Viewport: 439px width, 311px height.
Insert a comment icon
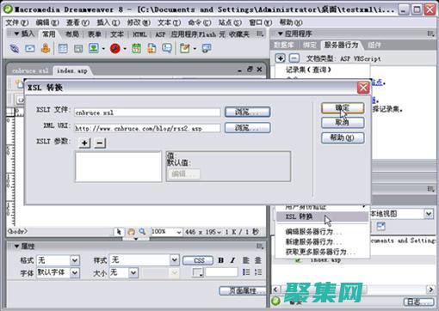tap(167, 48)
